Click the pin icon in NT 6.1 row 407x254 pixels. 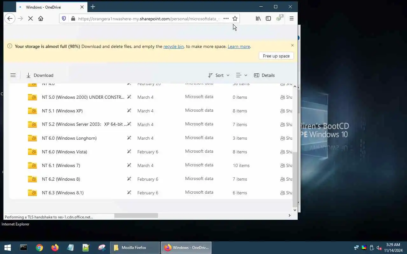coord(129,165)
